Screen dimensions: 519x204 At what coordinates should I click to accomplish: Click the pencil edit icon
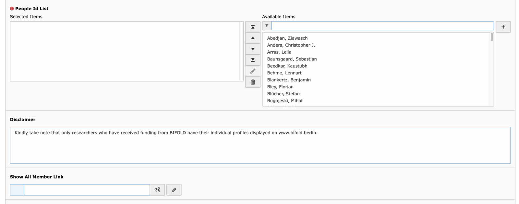click(x=253, y=71)
